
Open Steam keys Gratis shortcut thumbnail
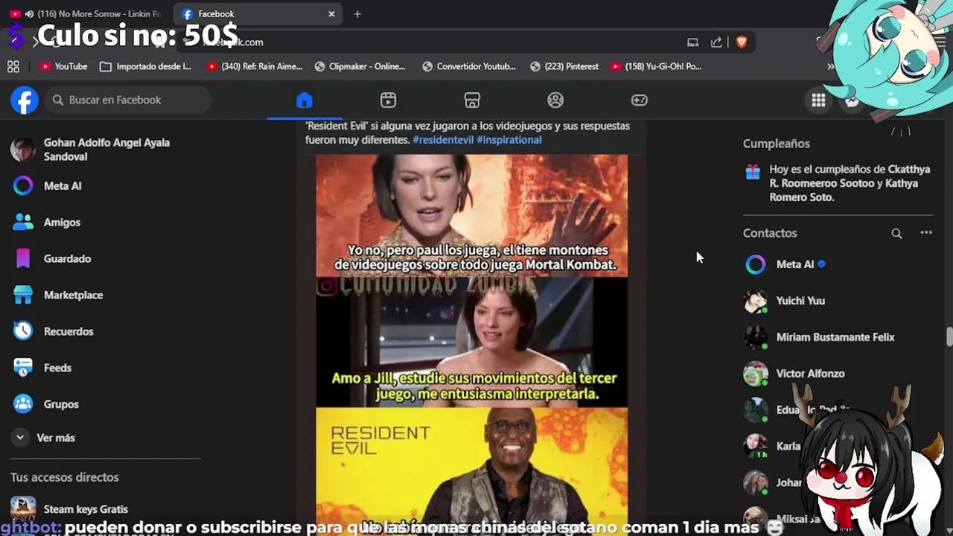point(23,508)
